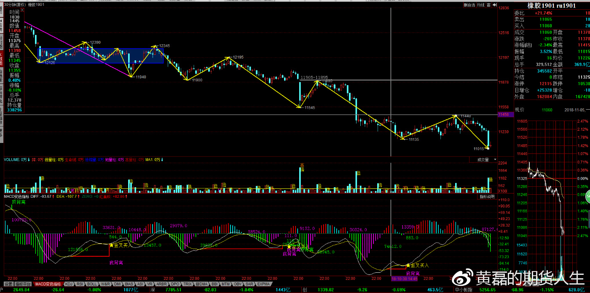Switch to the RSI indicator tab
The image size is (590, 293).
pos(80,284)
